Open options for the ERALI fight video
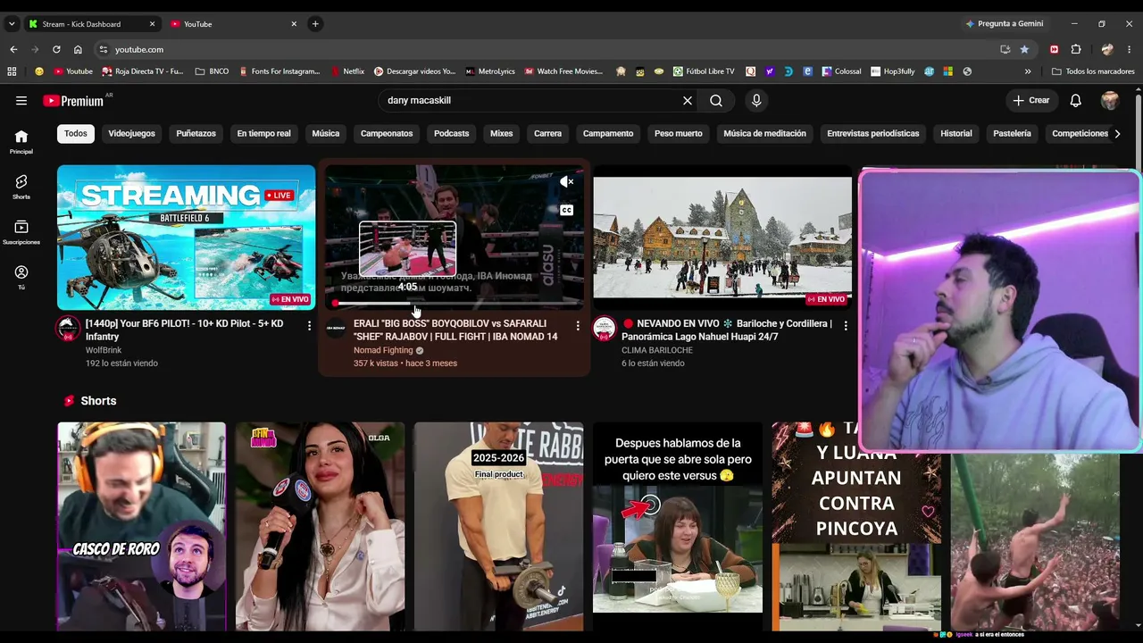This screenshot has height=643, width=1143. click(x=578, y=326)
